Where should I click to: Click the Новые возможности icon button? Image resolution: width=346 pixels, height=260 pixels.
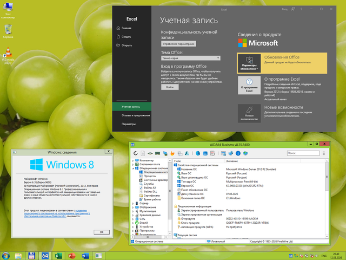click(249, 113)
